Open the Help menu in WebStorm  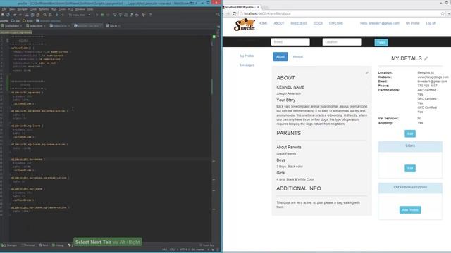pos(90,9)
